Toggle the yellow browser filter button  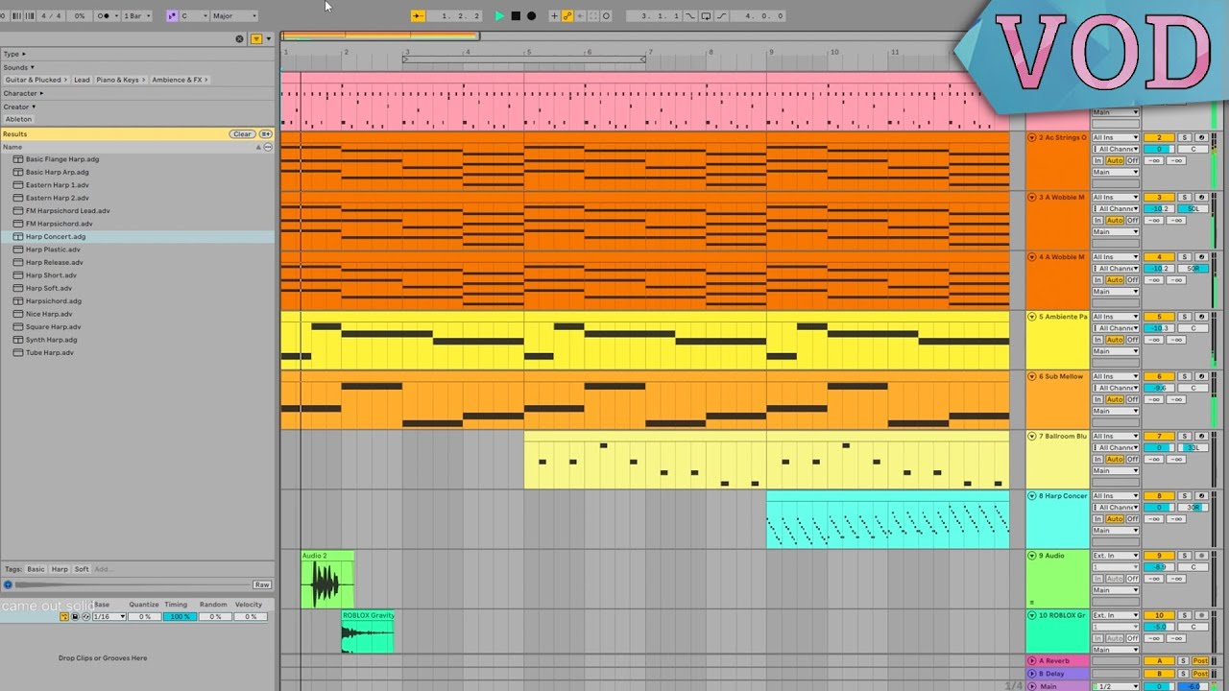[x=256, y=39]
